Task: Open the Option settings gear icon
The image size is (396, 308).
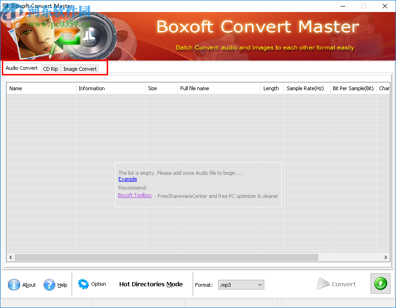Action: click(x=84, y=284)
